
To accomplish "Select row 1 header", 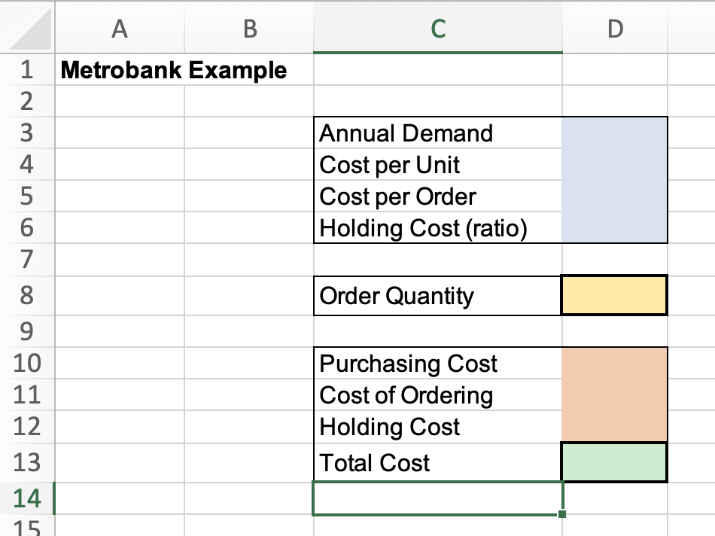I will [26, 70].
